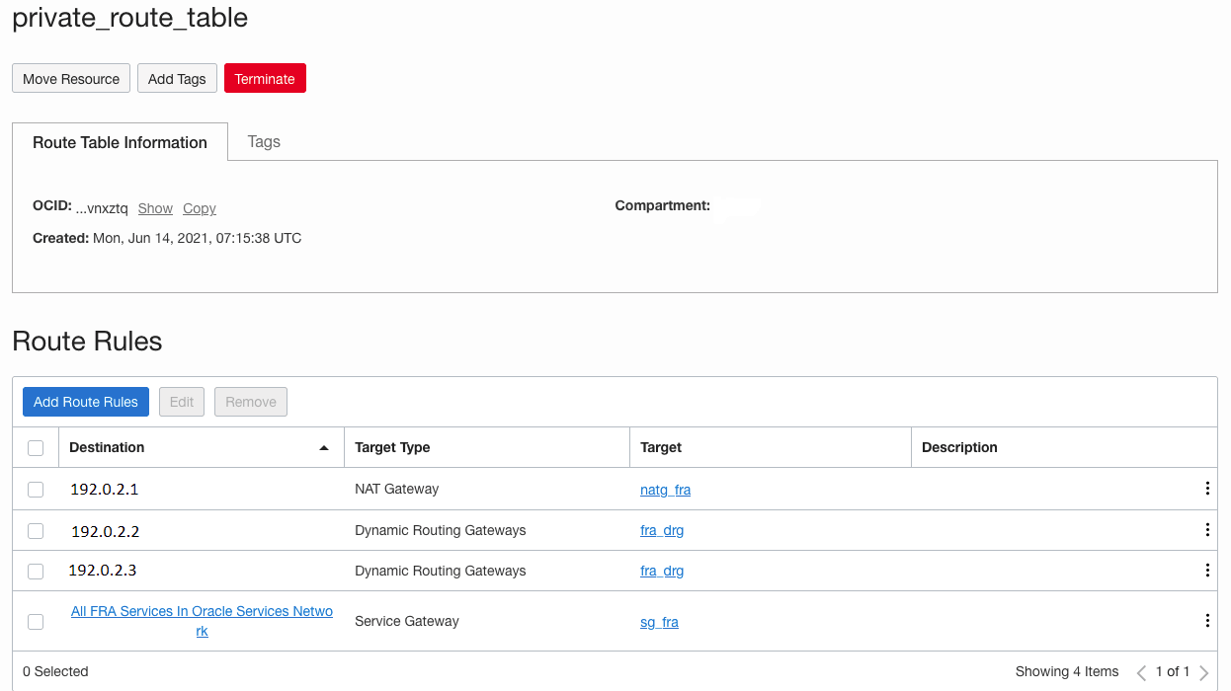Select all route rules with header checkbox
Screen dimensions: 1231x691
(36, 448)
